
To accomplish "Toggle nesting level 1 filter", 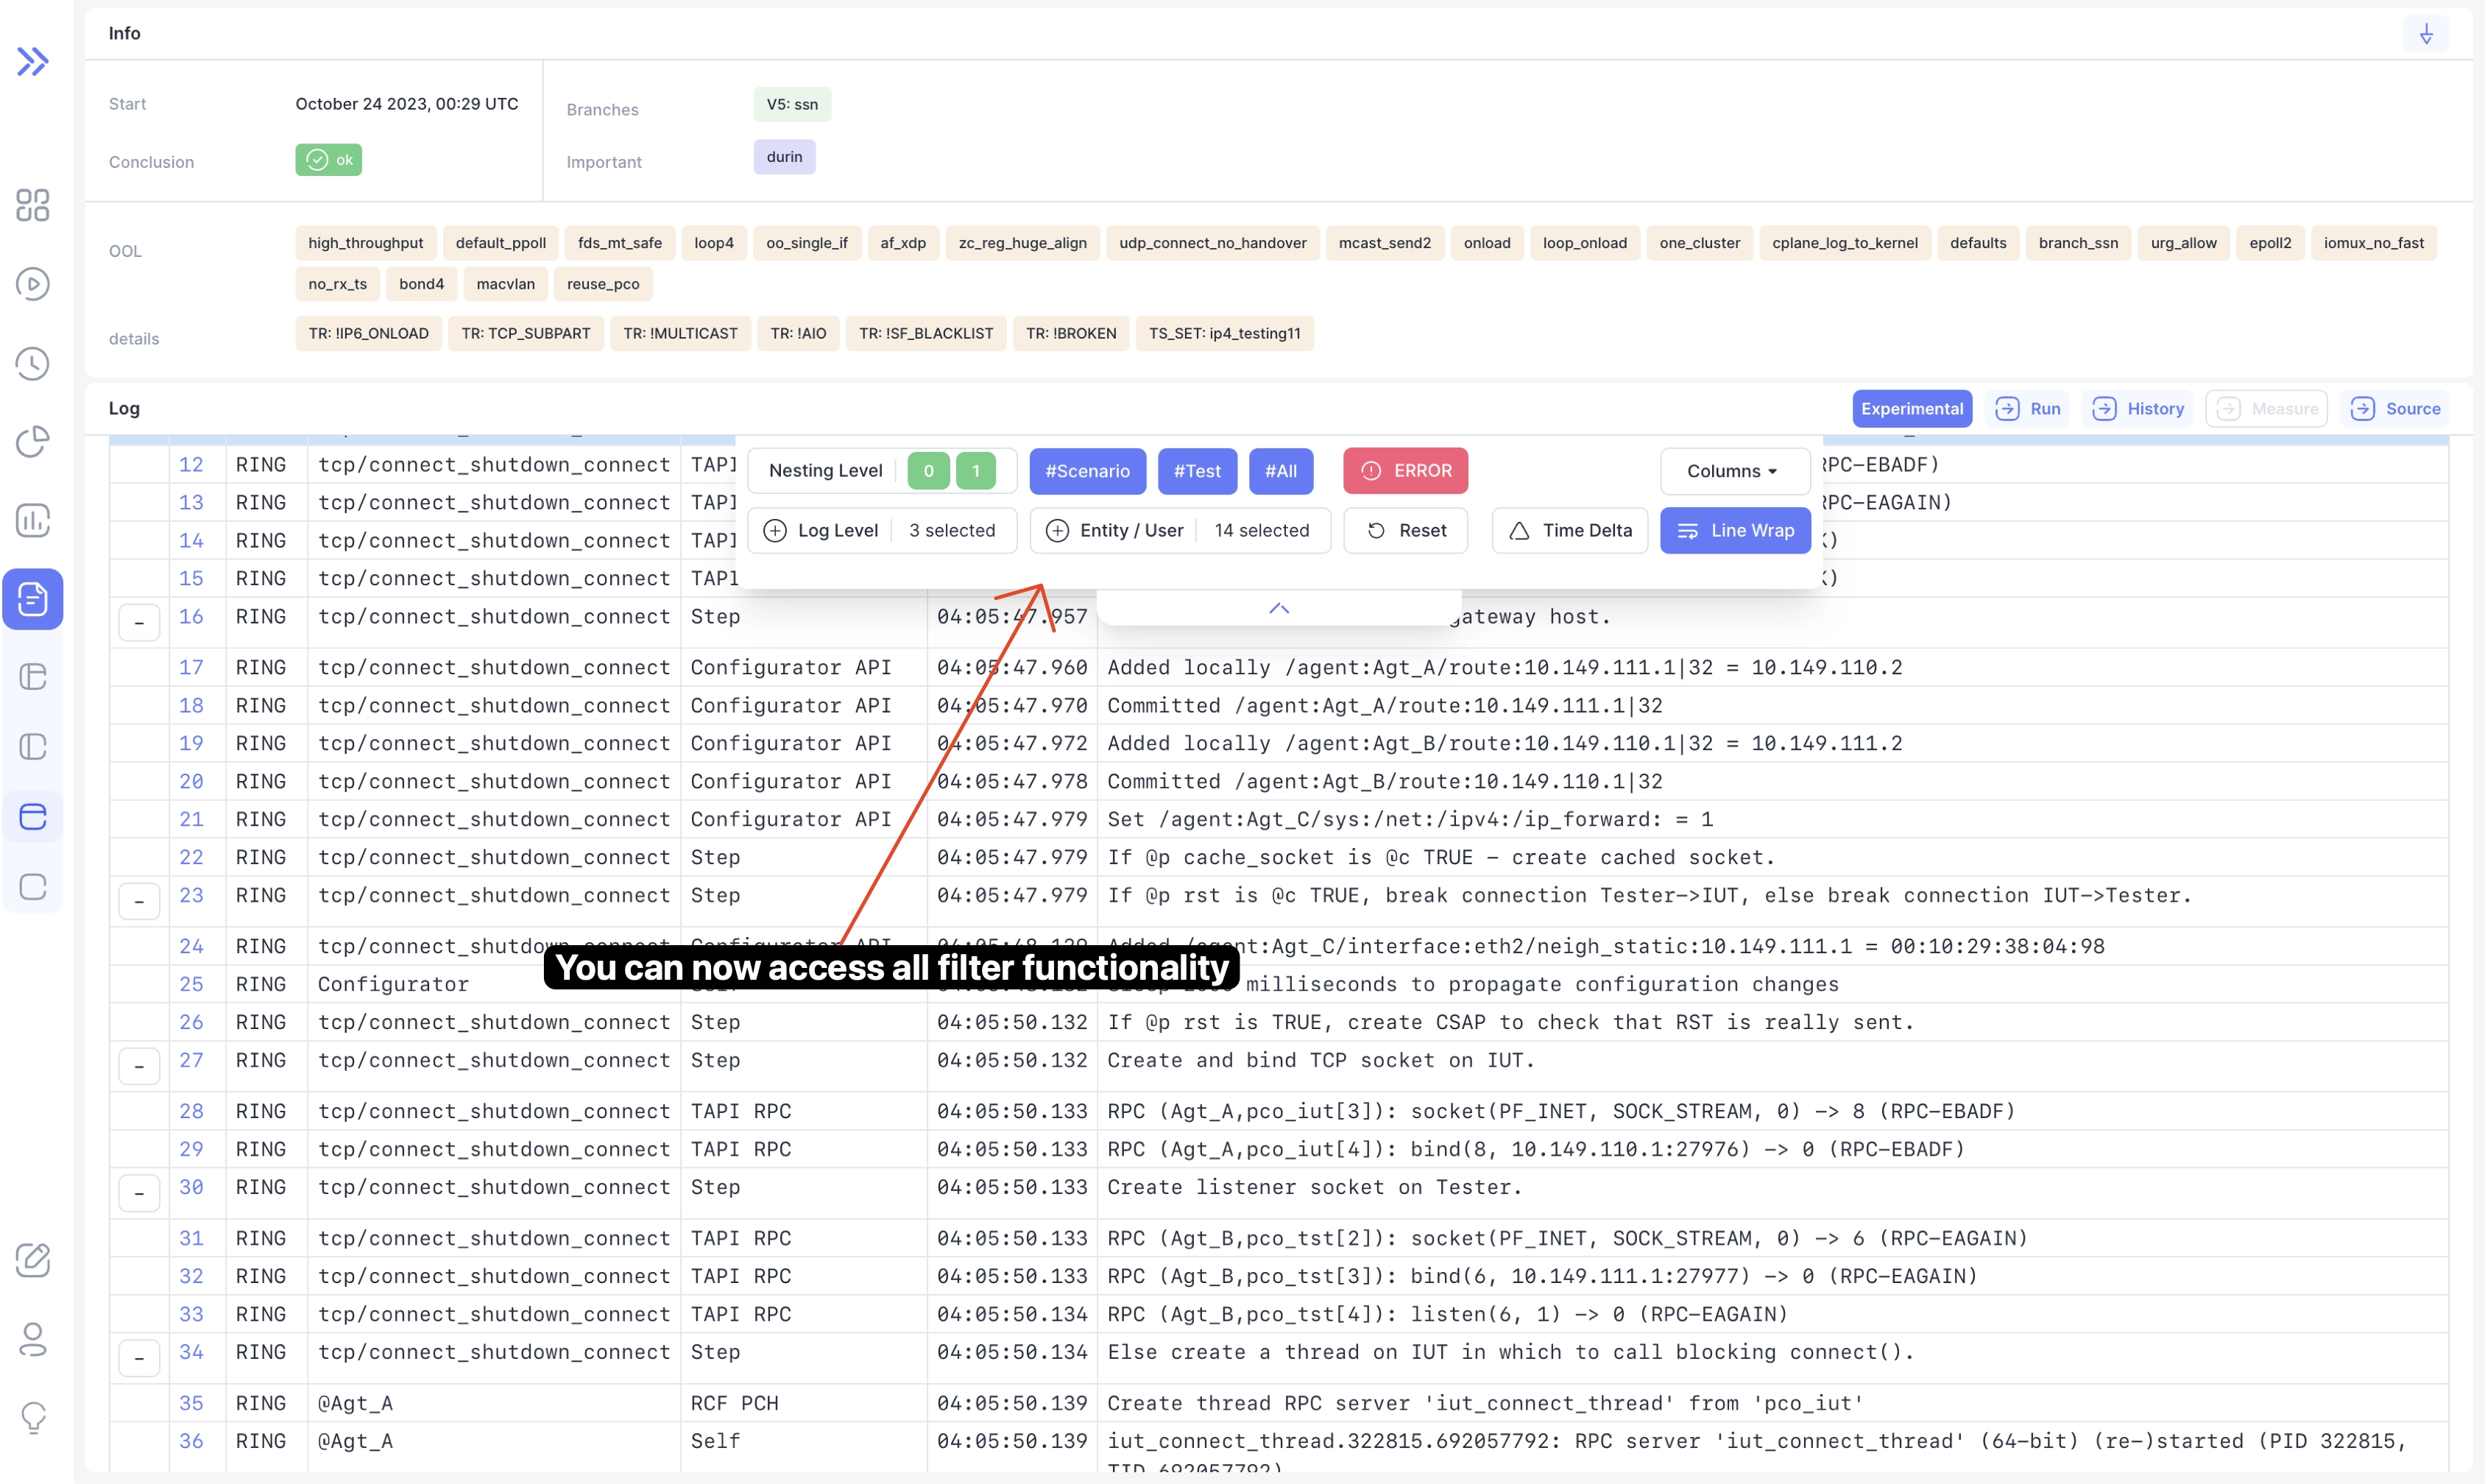I will [976, 471].
